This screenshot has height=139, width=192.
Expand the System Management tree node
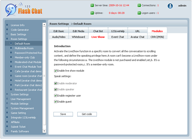(7, 108)
